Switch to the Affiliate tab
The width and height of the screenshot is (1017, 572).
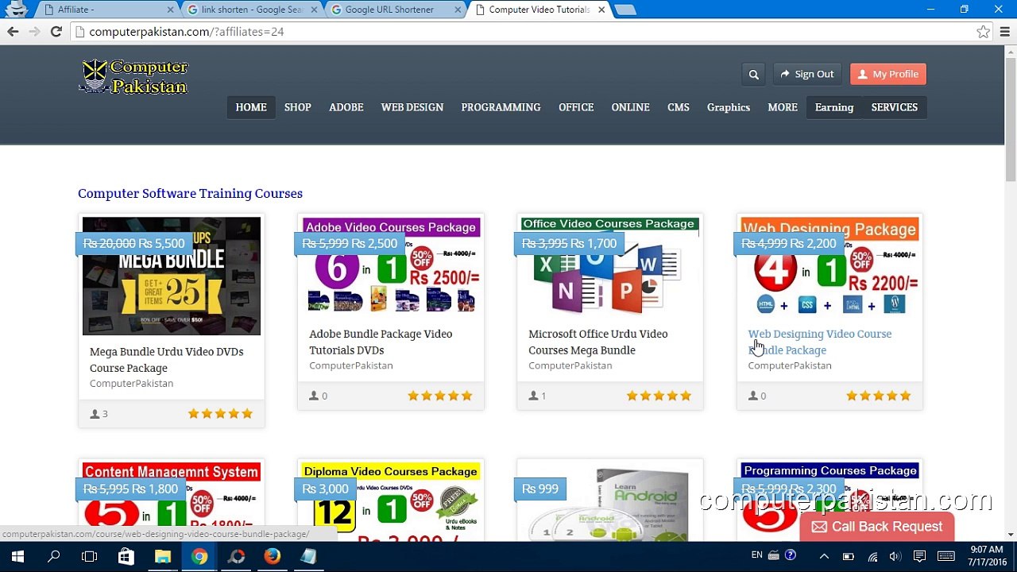coord(106,10)
